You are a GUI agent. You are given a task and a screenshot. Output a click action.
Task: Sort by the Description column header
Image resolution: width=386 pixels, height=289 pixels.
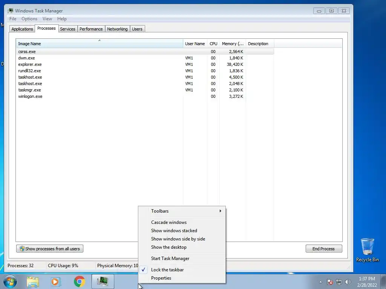click(260, 44)
